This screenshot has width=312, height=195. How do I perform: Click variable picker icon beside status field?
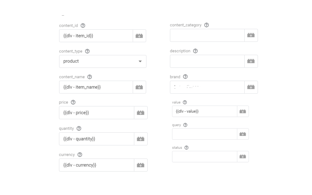coord(243,157)
